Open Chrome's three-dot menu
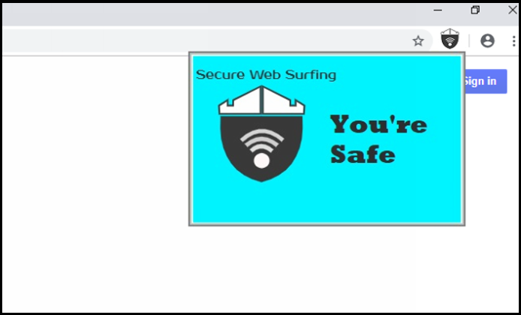This screenshot has height=315, width=521. point(514,40)
